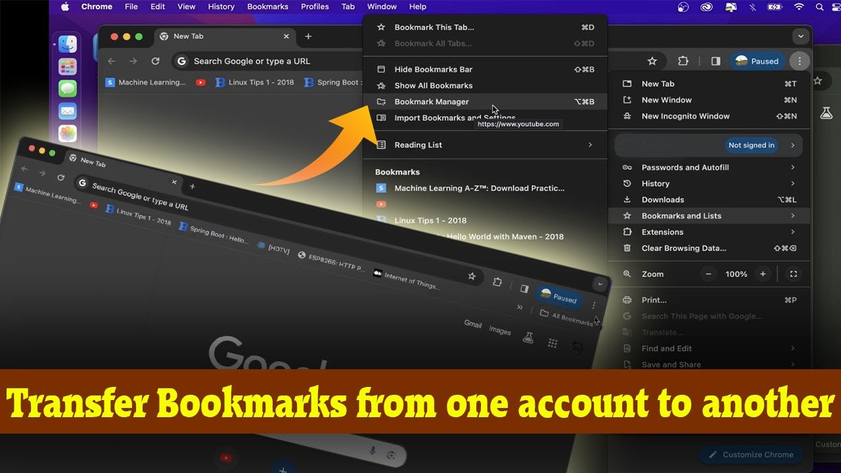Click the Wi-Fi icon in the menu bar
Image resolution: width=841 pixels, height=473 pixels.
point(799,7)
